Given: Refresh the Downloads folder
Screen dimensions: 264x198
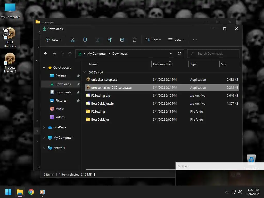Looking at the screenshot, I should 179,53.
